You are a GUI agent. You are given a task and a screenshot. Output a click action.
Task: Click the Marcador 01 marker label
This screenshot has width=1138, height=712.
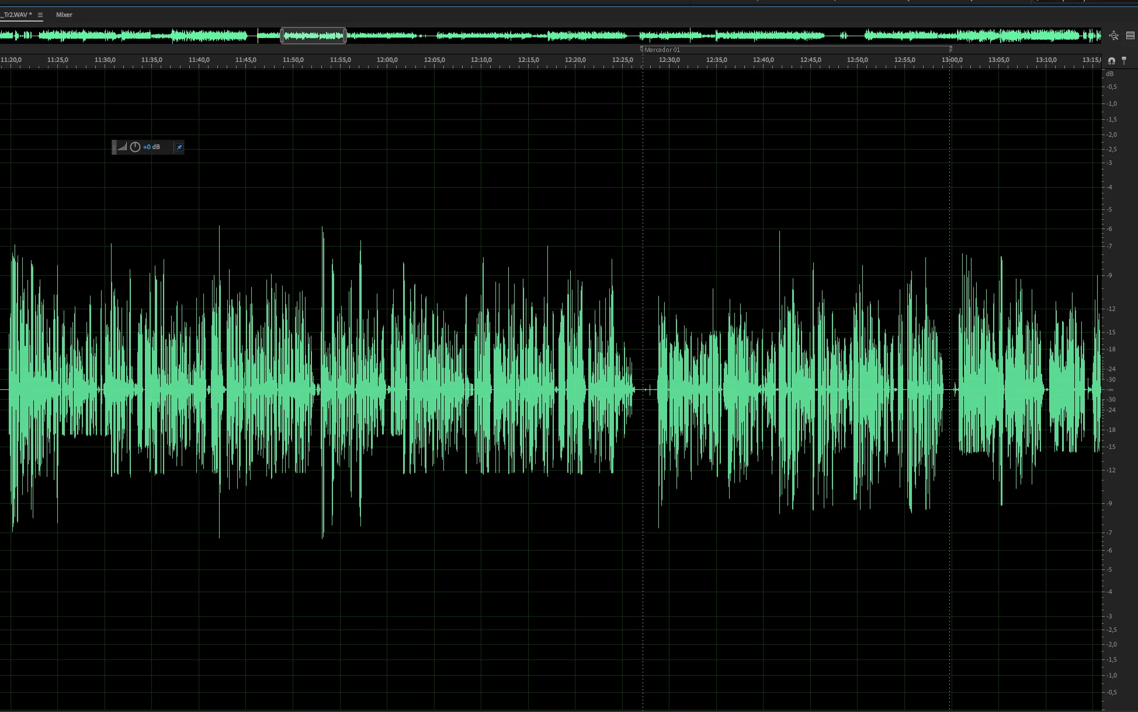click(x=662, y=50)
